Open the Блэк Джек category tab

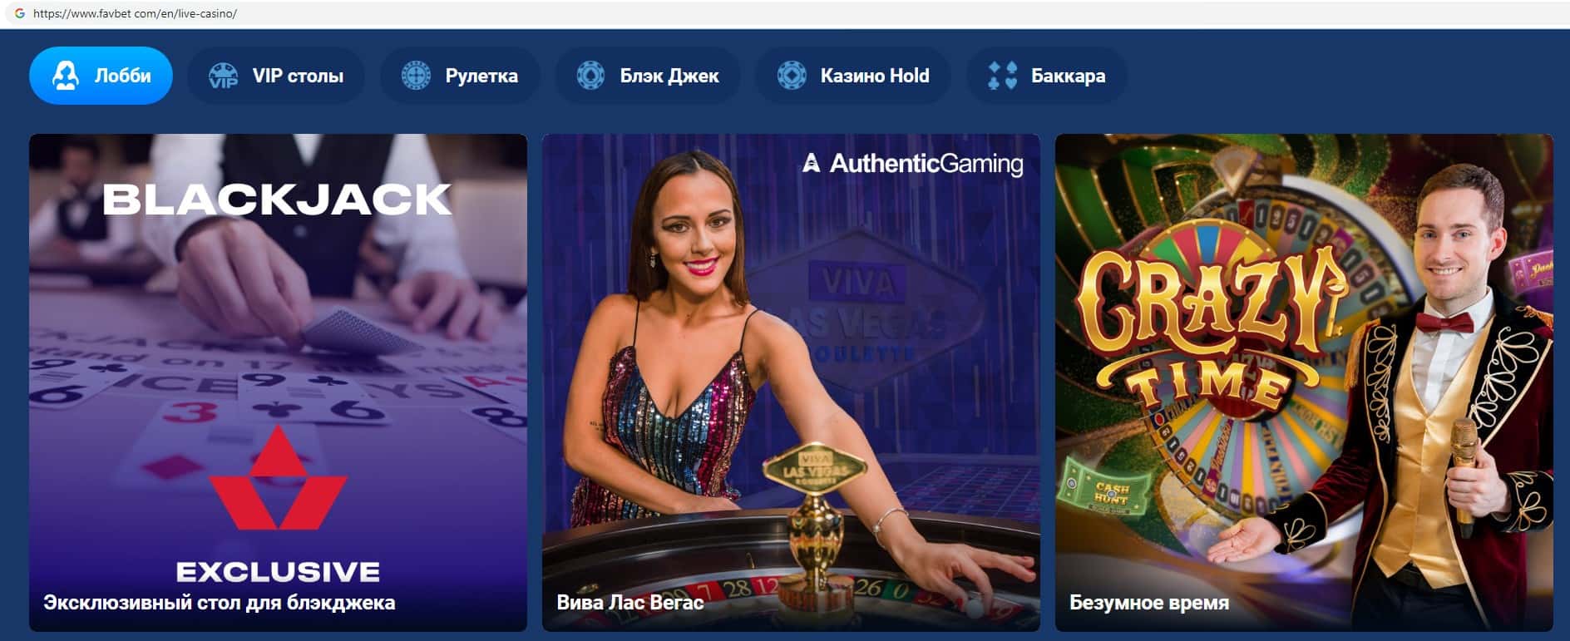tap(648, 76)
